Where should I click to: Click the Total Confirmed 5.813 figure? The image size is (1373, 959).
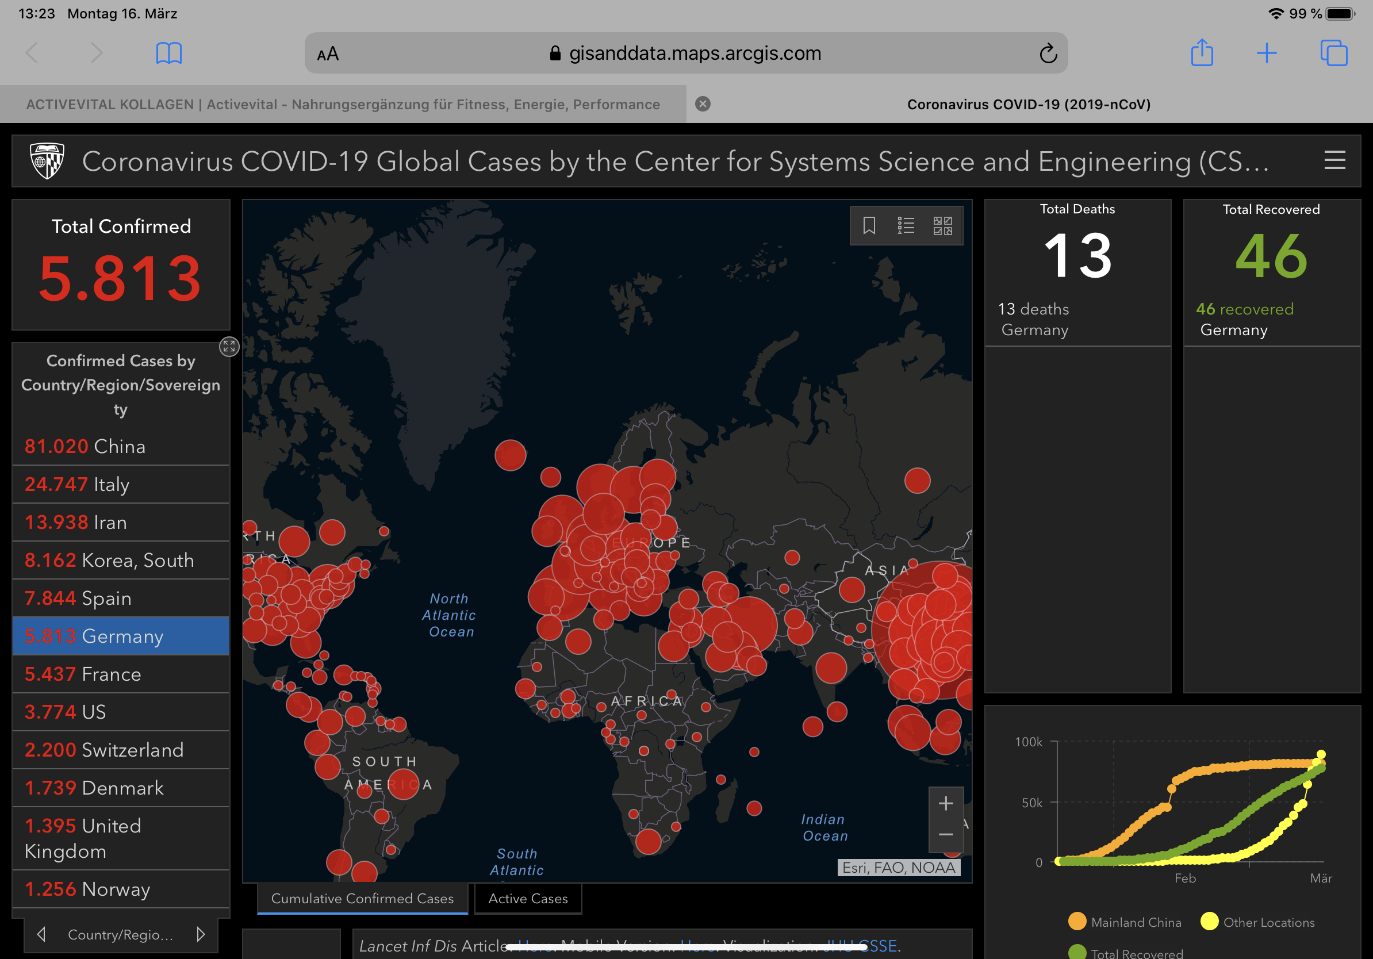tap(120, 278)
